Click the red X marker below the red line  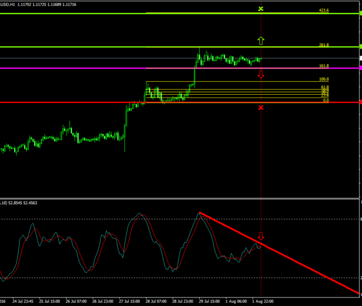pyautogui.click(x=261, y=107)
